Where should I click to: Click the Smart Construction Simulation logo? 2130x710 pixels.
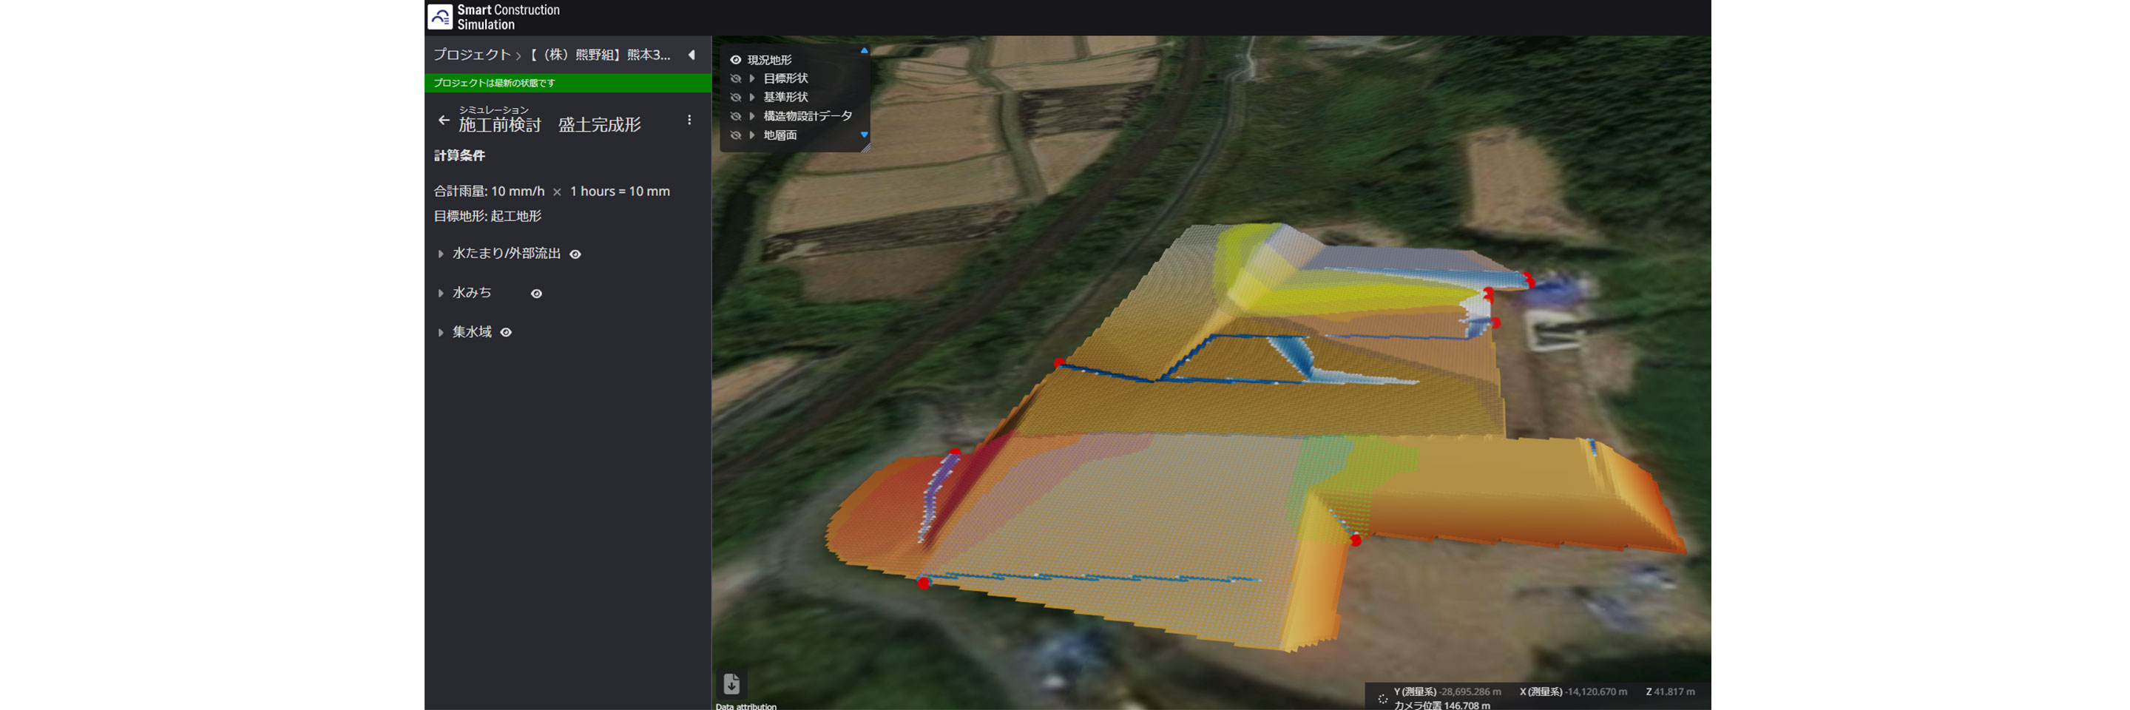click(x=440, y=16)
